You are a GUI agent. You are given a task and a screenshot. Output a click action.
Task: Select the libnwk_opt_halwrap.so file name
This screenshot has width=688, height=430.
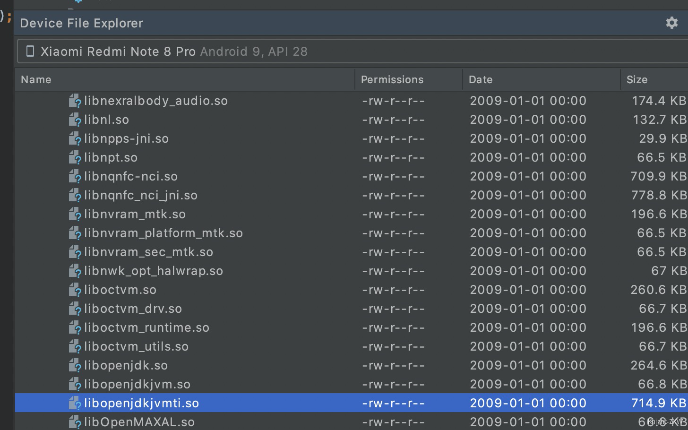pos(154,271)
